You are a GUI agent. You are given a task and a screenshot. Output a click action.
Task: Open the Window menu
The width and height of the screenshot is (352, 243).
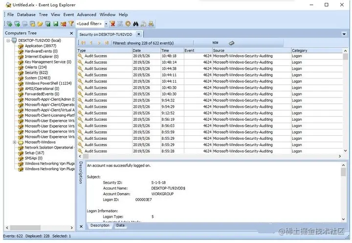coord(107,15)
